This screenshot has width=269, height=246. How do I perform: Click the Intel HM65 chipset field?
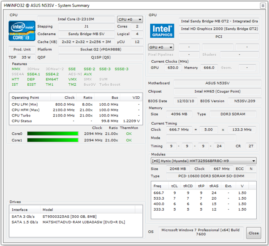pyautogui.click(x=217, y=91)
